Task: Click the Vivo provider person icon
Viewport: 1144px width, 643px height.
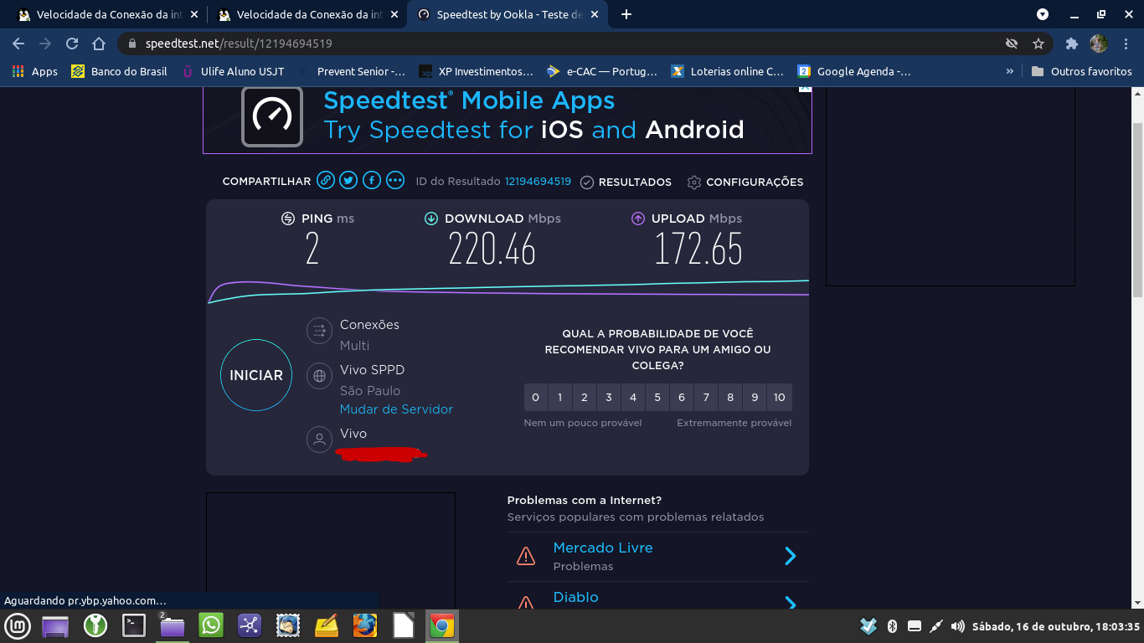Action: click(x=319, y=440)
